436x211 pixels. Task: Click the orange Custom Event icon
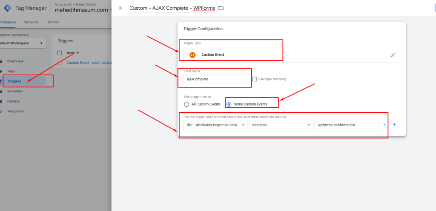(192, 55)
